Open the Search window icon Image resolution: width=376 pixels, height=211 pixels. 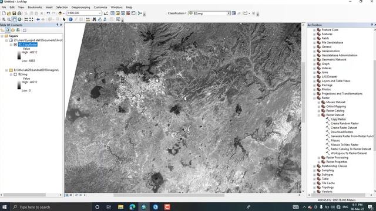point(123,13)
